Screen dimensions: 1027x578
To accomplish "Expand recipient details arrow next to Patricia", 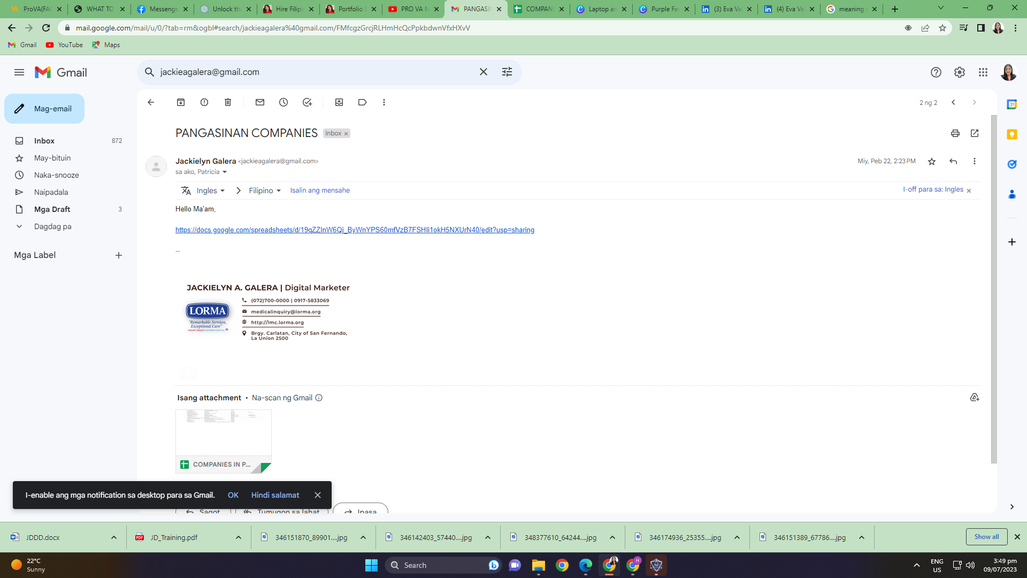I will click(225, 172).
